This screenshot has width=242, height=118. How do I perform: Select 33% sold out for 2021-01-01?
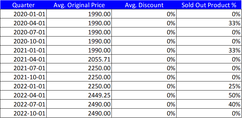pos(209,50)
